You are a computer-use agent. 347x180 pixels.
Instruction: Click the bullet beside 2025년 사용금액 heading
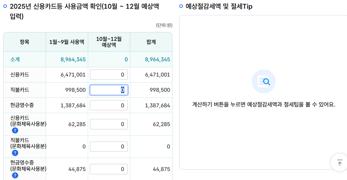5,6
